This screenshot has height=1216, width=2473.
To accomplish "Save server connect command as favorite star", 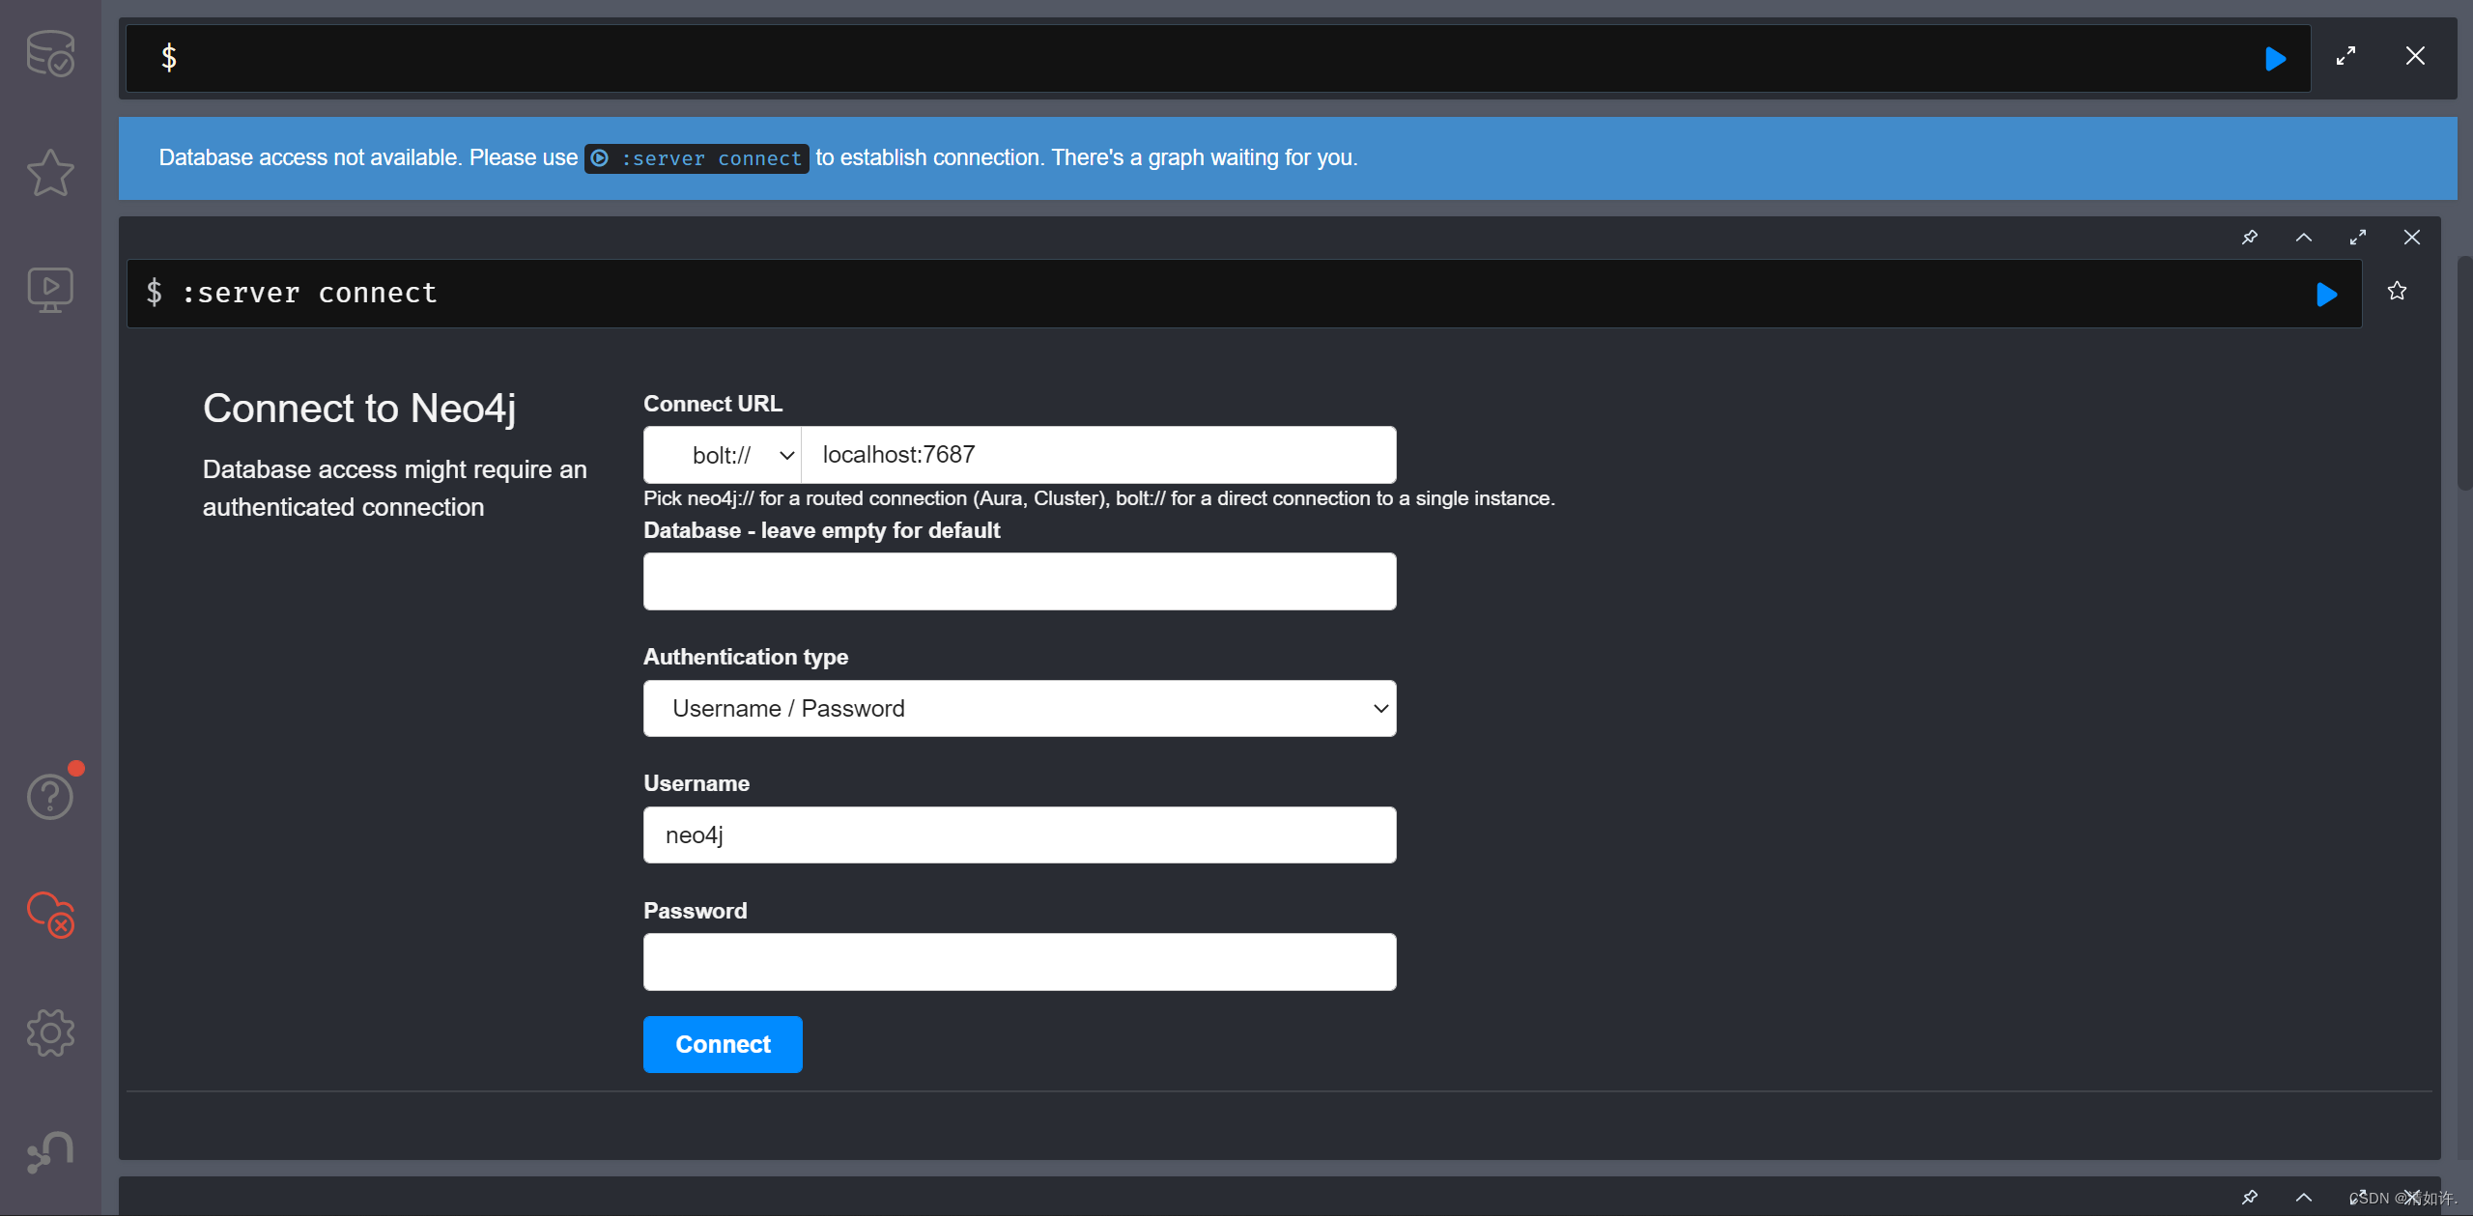I will click(x=2397, y=291).
